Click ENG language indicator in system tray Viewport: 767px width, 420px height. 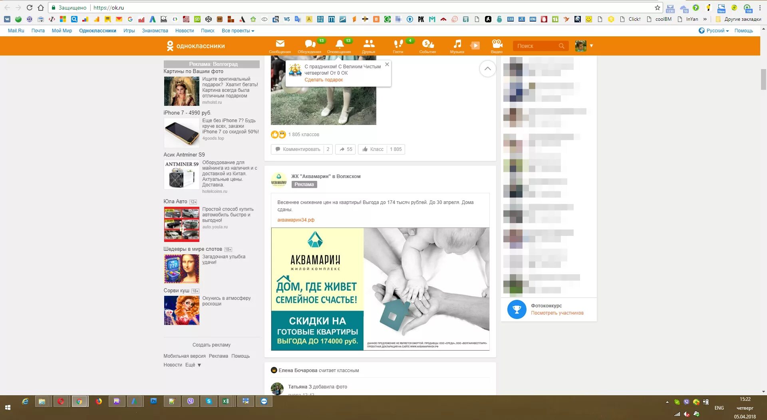(719, 408)
